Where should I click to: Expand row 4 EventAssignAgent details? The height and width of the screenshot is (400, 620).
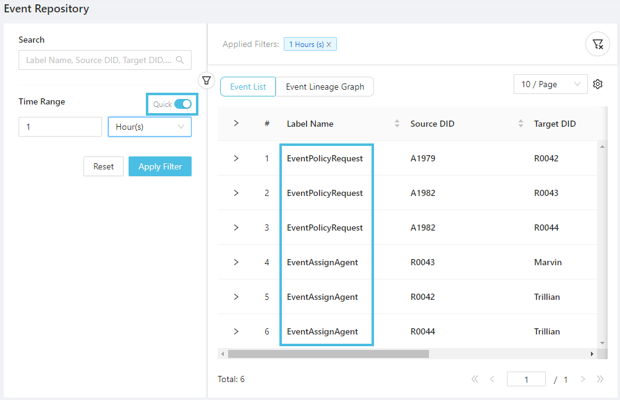coord(236,262)
